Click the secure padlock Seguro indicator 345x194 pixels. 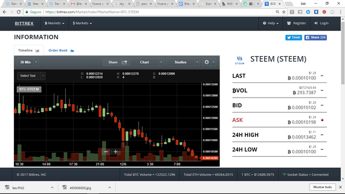33,12
